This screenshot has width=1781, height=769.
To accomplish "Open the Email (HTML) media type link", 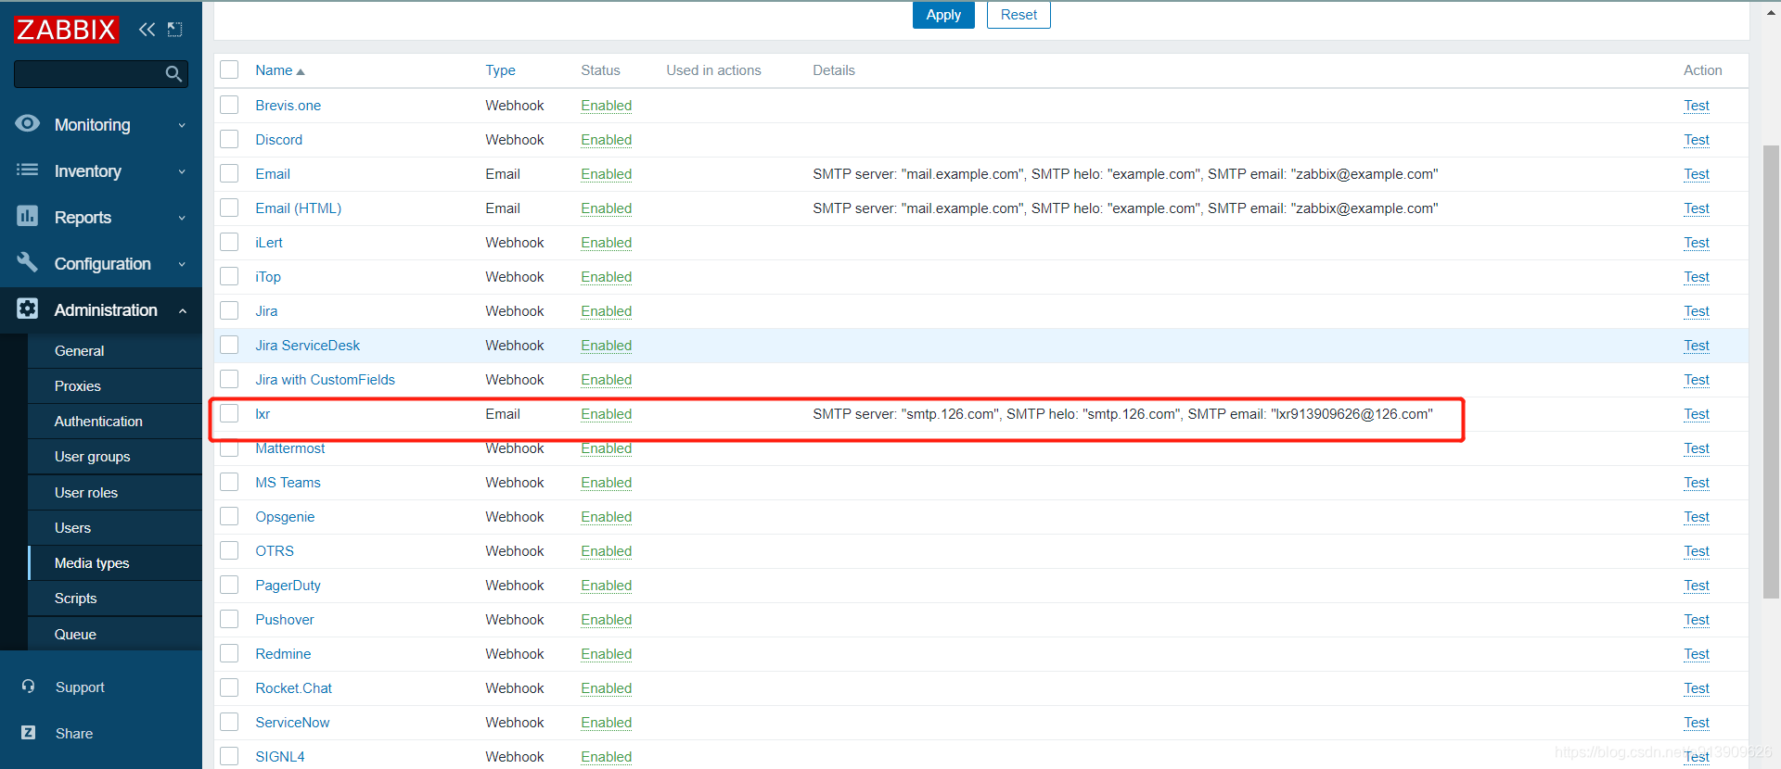I will [x=298, y=208].
